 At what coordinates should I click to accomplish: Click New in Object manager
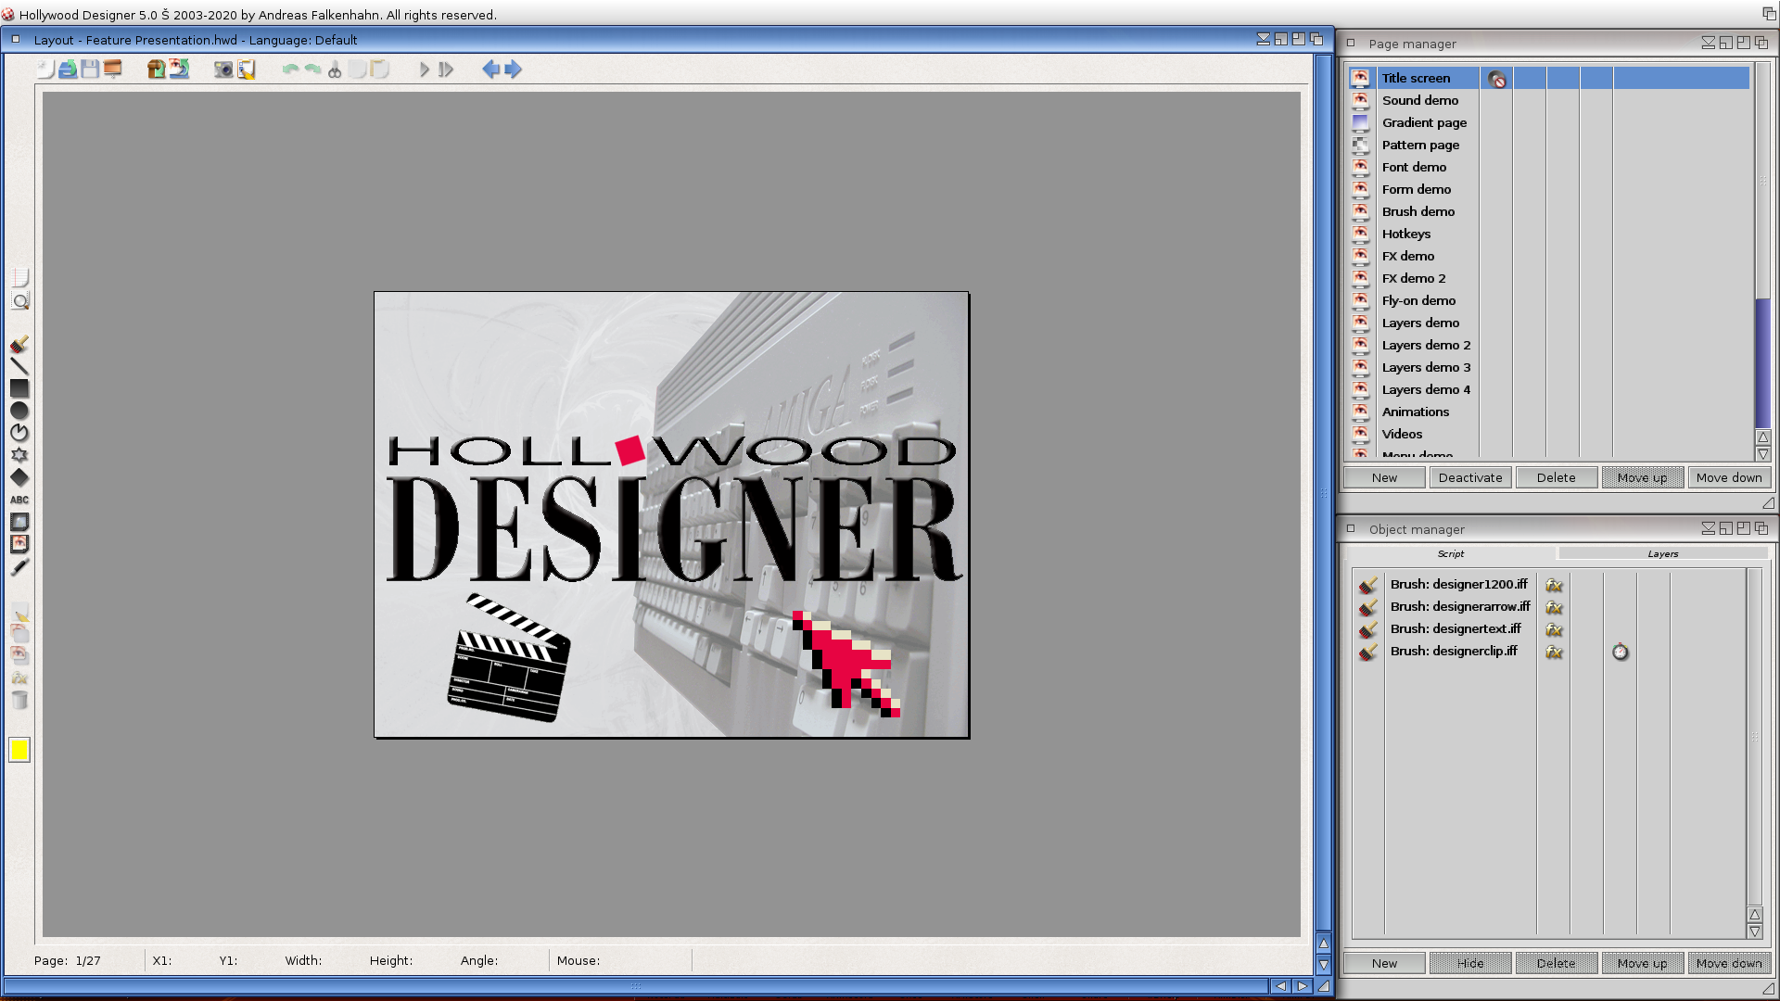pos(1384,963)
